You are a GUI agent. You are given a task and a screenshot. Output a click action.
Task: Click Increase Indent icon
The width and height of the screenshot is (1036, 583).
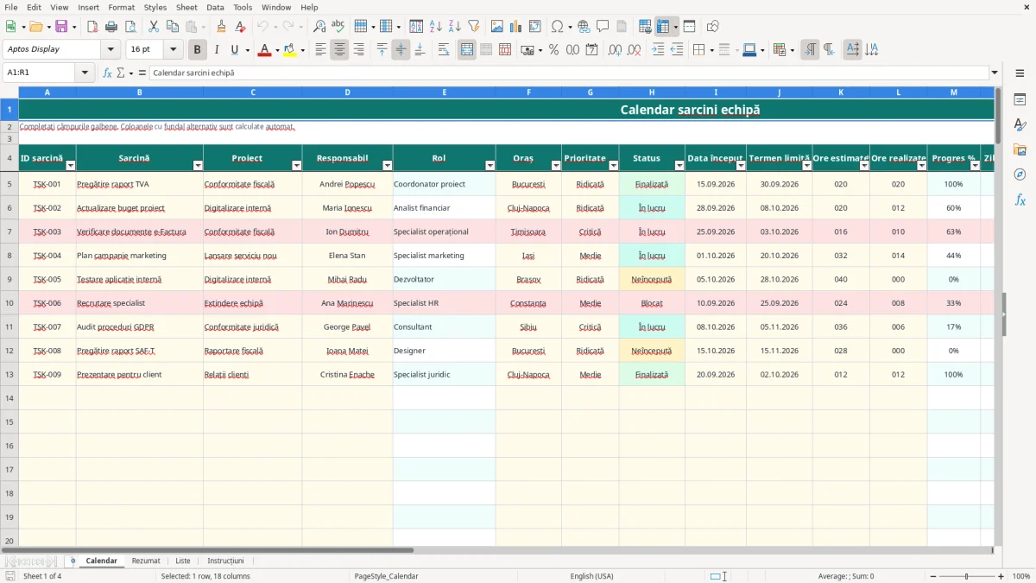[x=658, y=50]
